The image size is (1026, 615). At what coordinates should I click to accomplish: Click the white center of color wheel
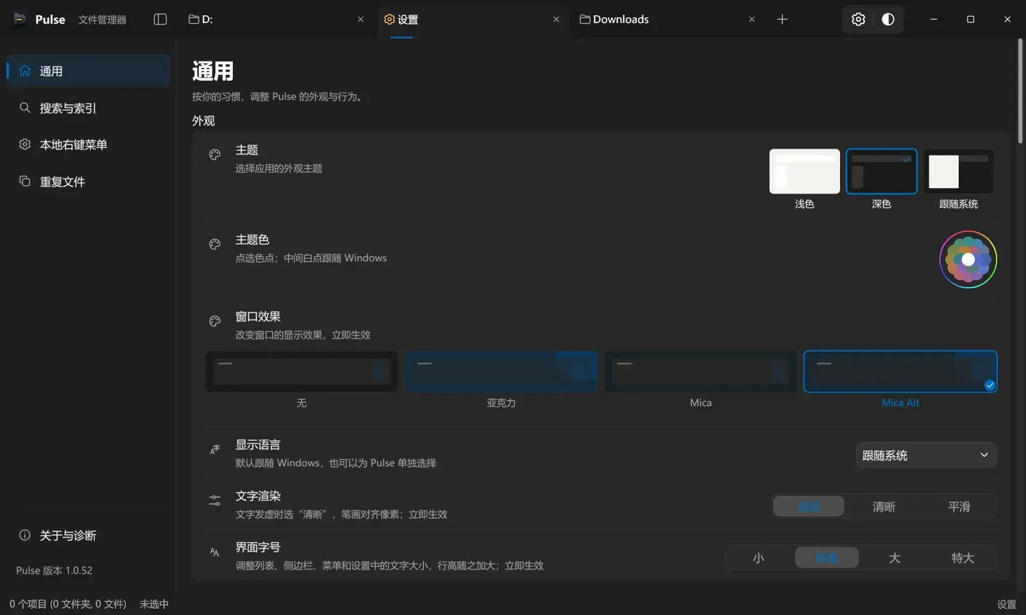coord(968,259)
